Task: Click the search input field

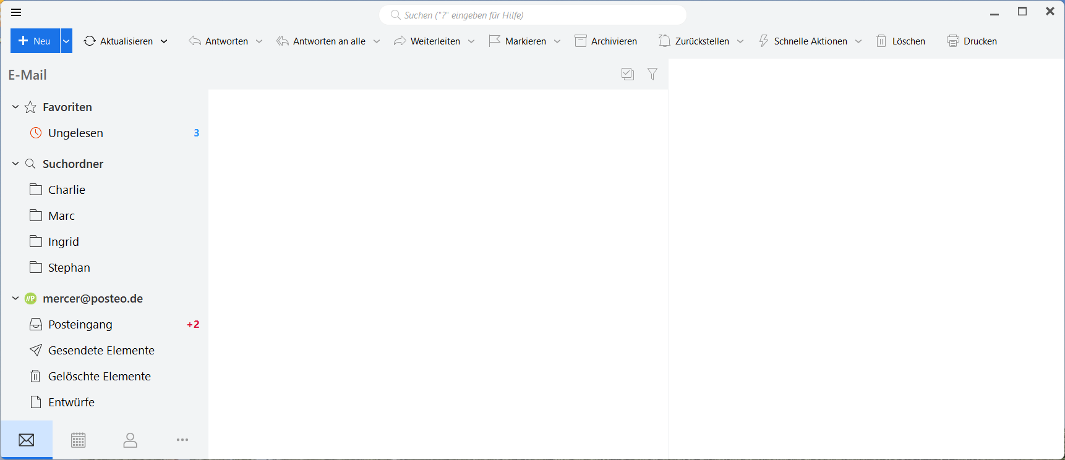Action: pos(532,15)
